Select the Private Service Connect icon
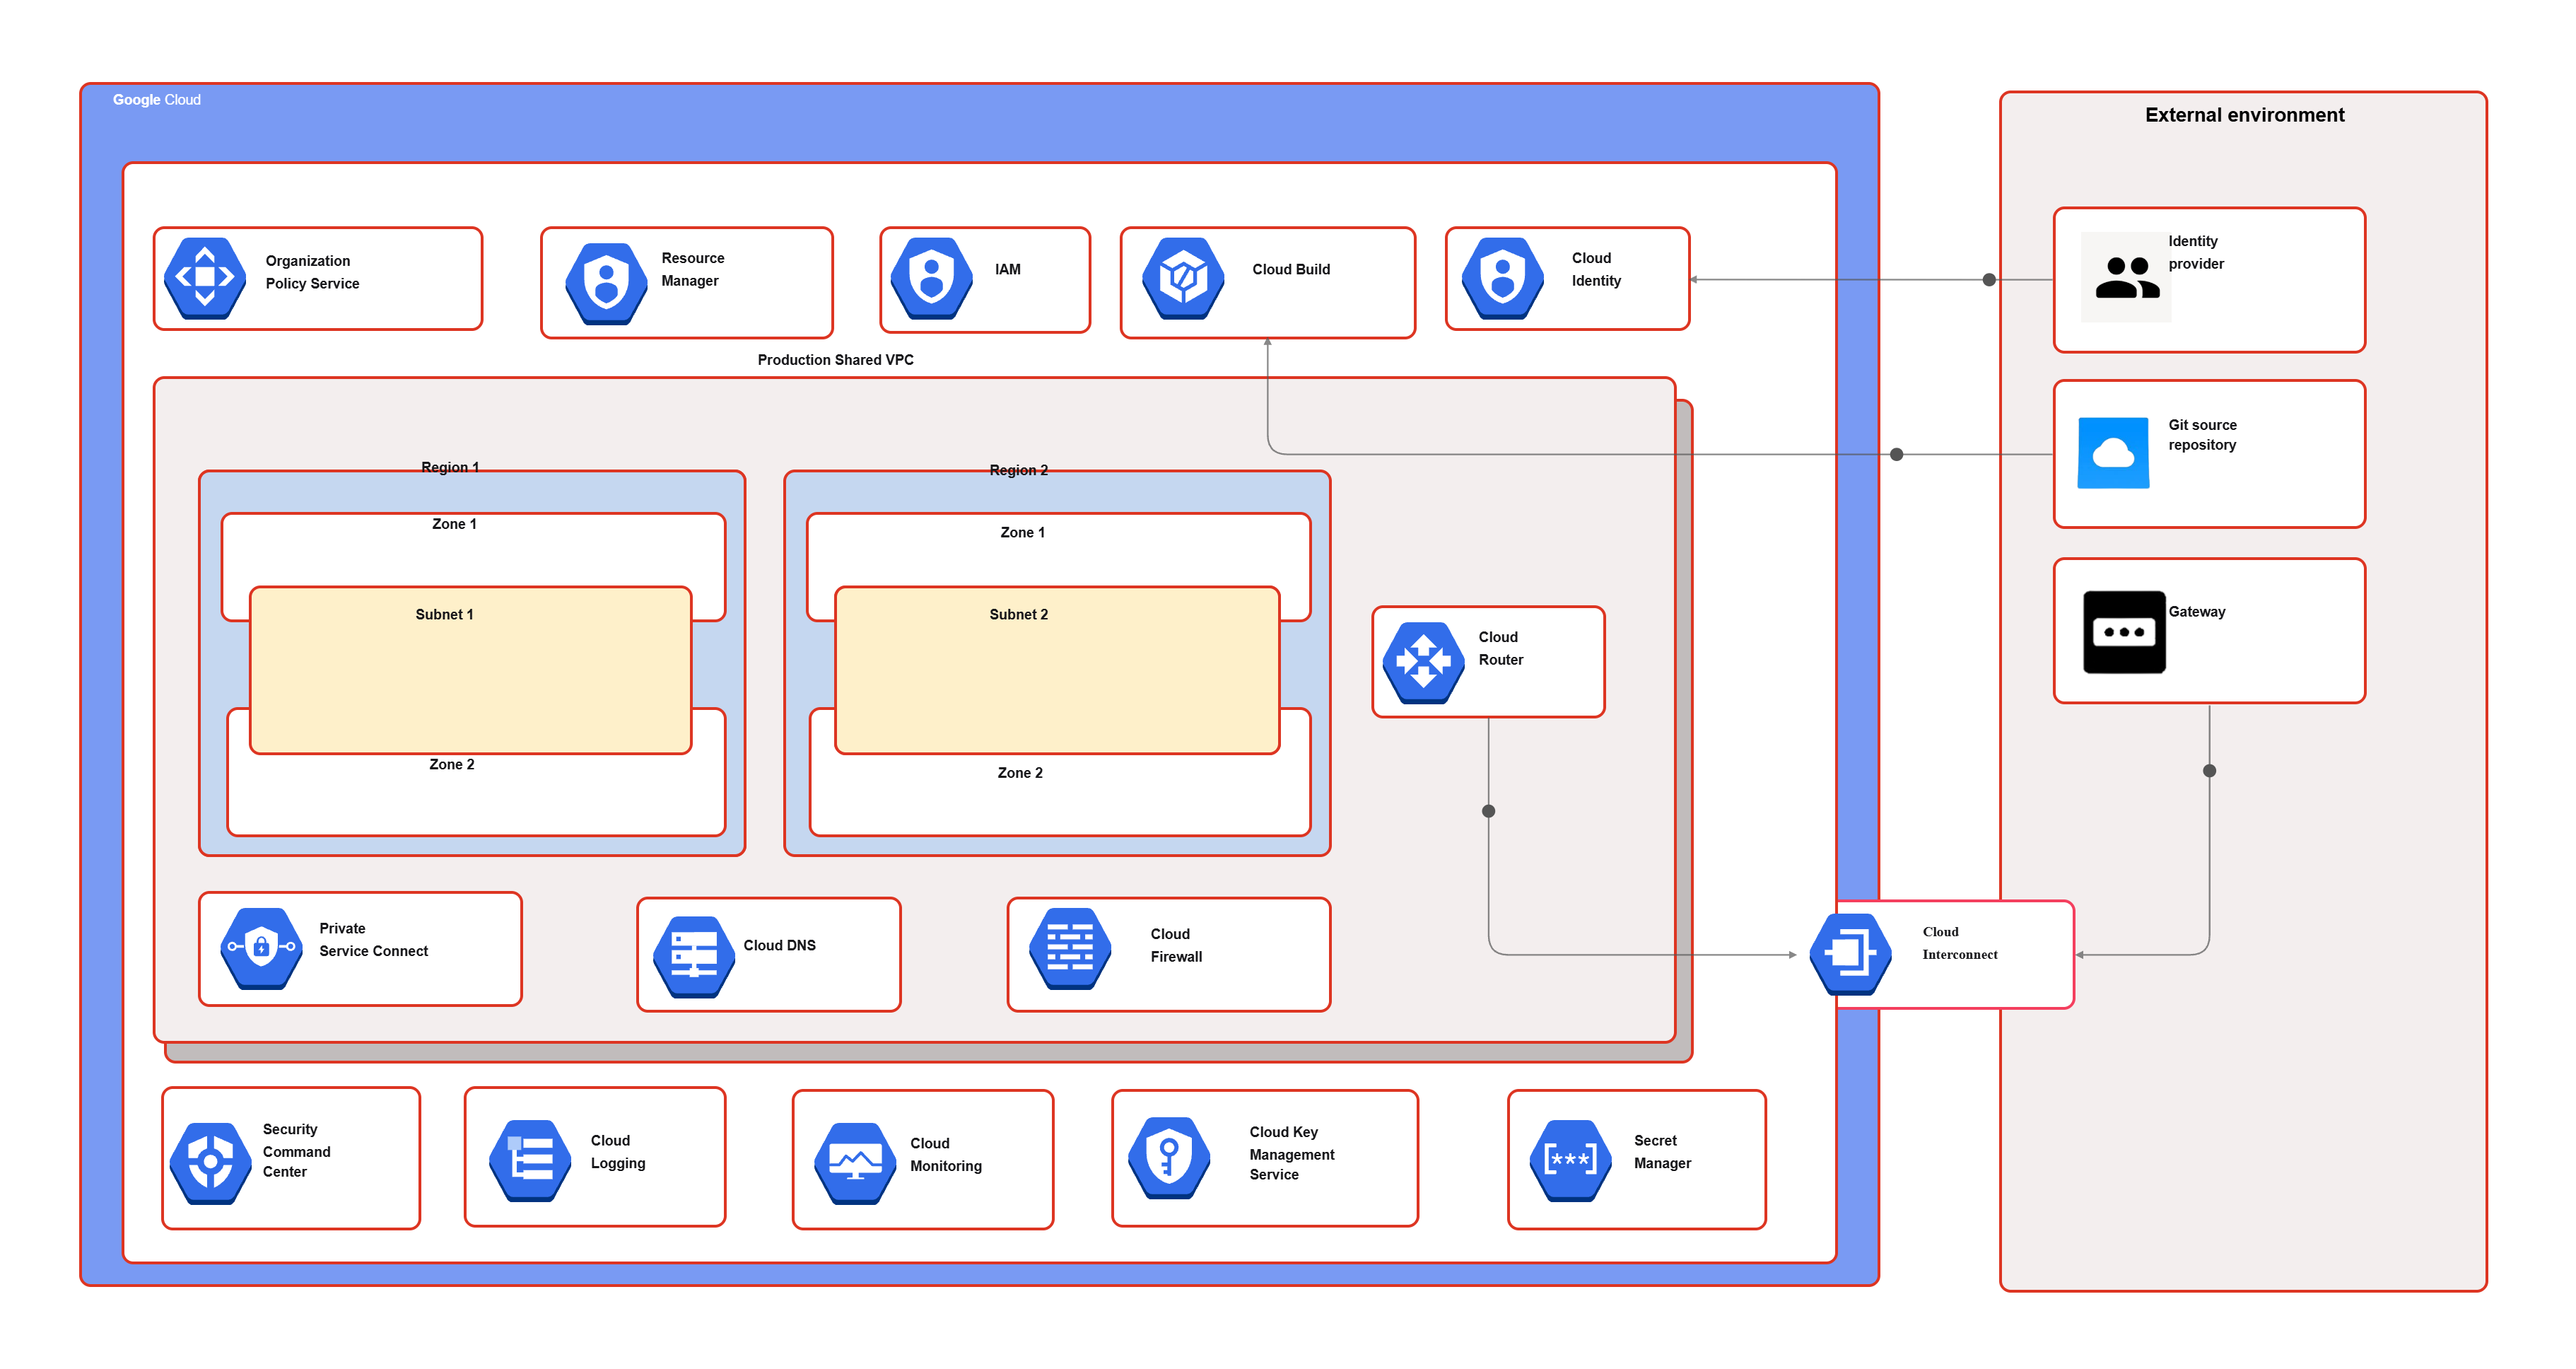The width and height of the screenshot is (2576, 1369). pyautogui.click(x=261, y=948)
